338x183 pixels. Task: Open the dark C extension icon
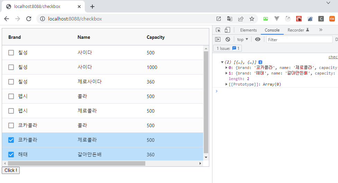(321, 19)
